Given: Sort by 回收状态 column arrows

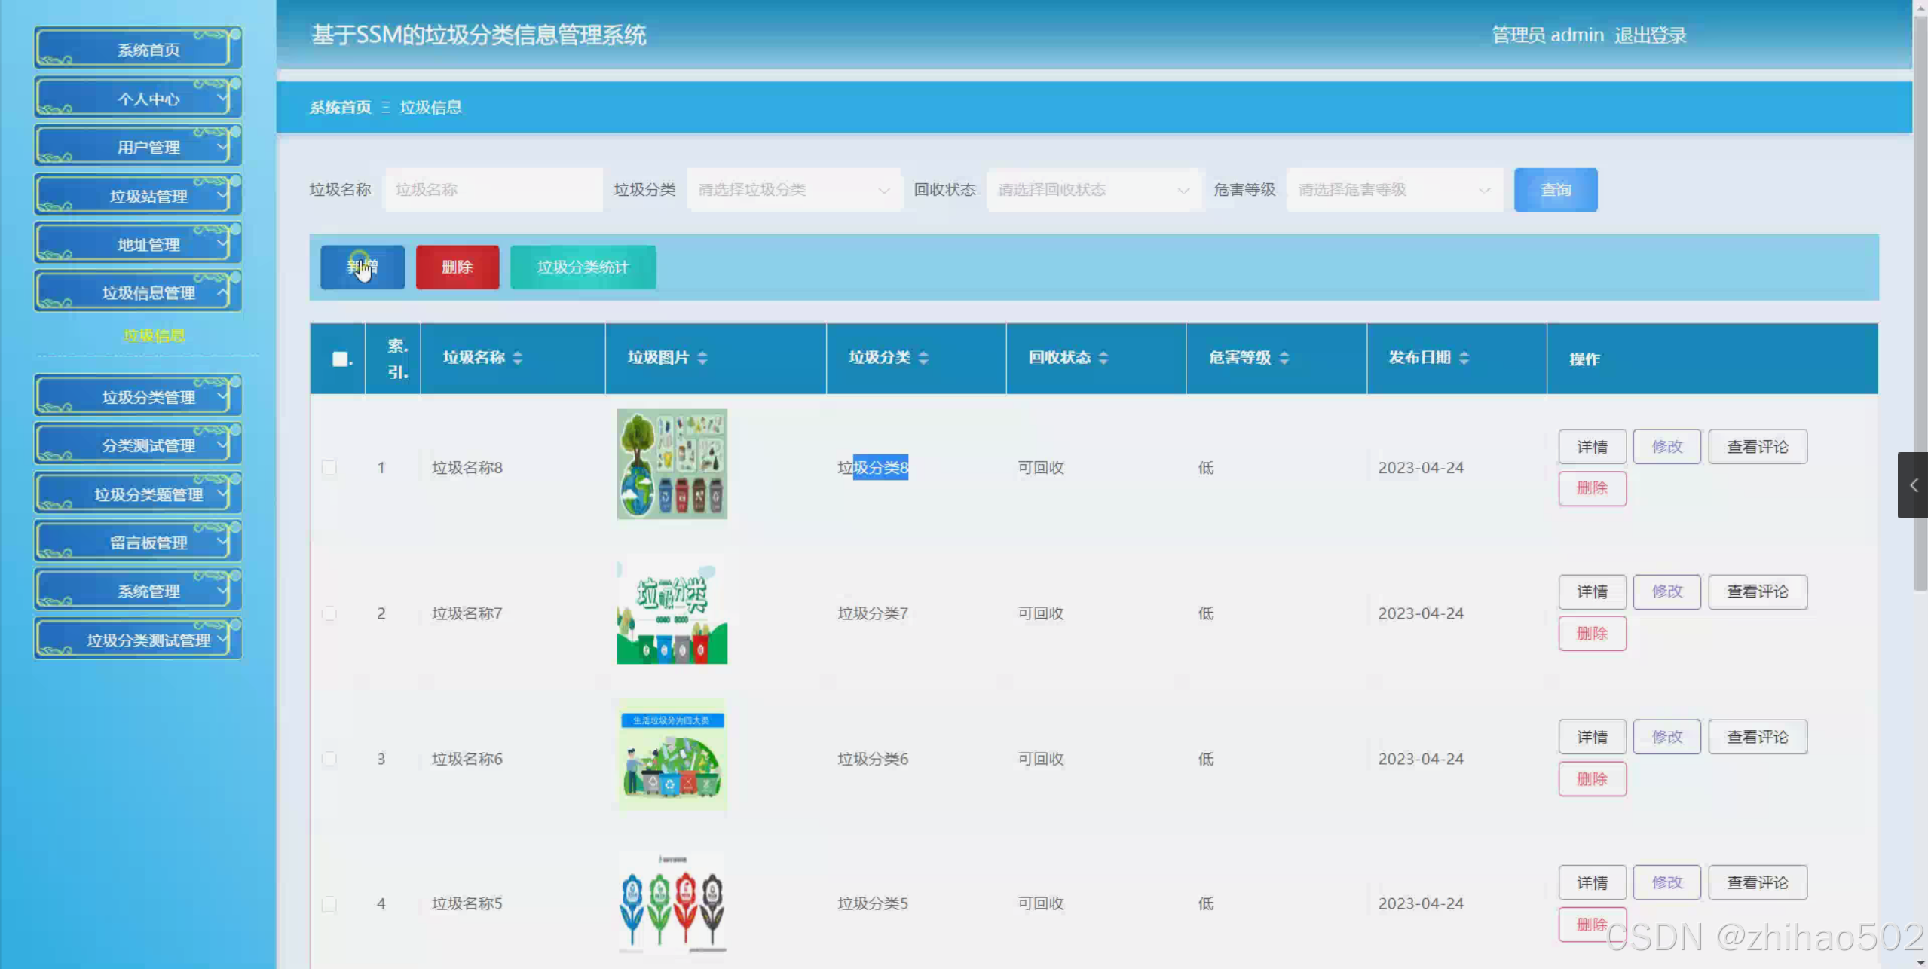Looking at the screenshot, I should pos(1103,358).
